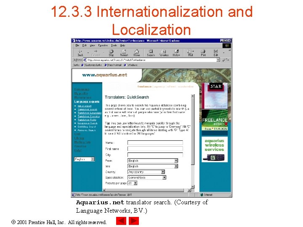Expand the Results per page dropdown

point(136,183)
